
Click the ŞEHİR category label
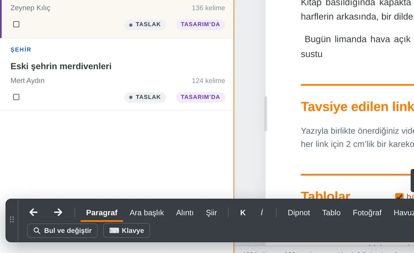21,50
